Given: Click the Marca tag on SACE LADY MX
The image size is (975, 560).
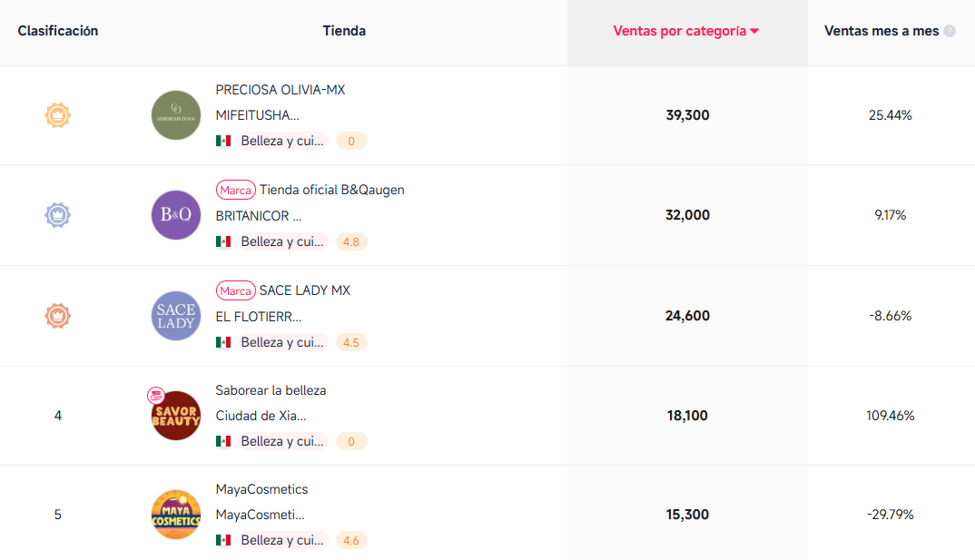Looking at the screenshot, I should [x=235, y=290].
